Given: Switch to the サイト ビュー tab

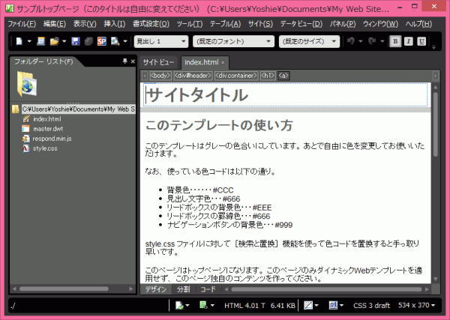Looking at the screenshot, I should pyautogui.click(x=158, y=61).
